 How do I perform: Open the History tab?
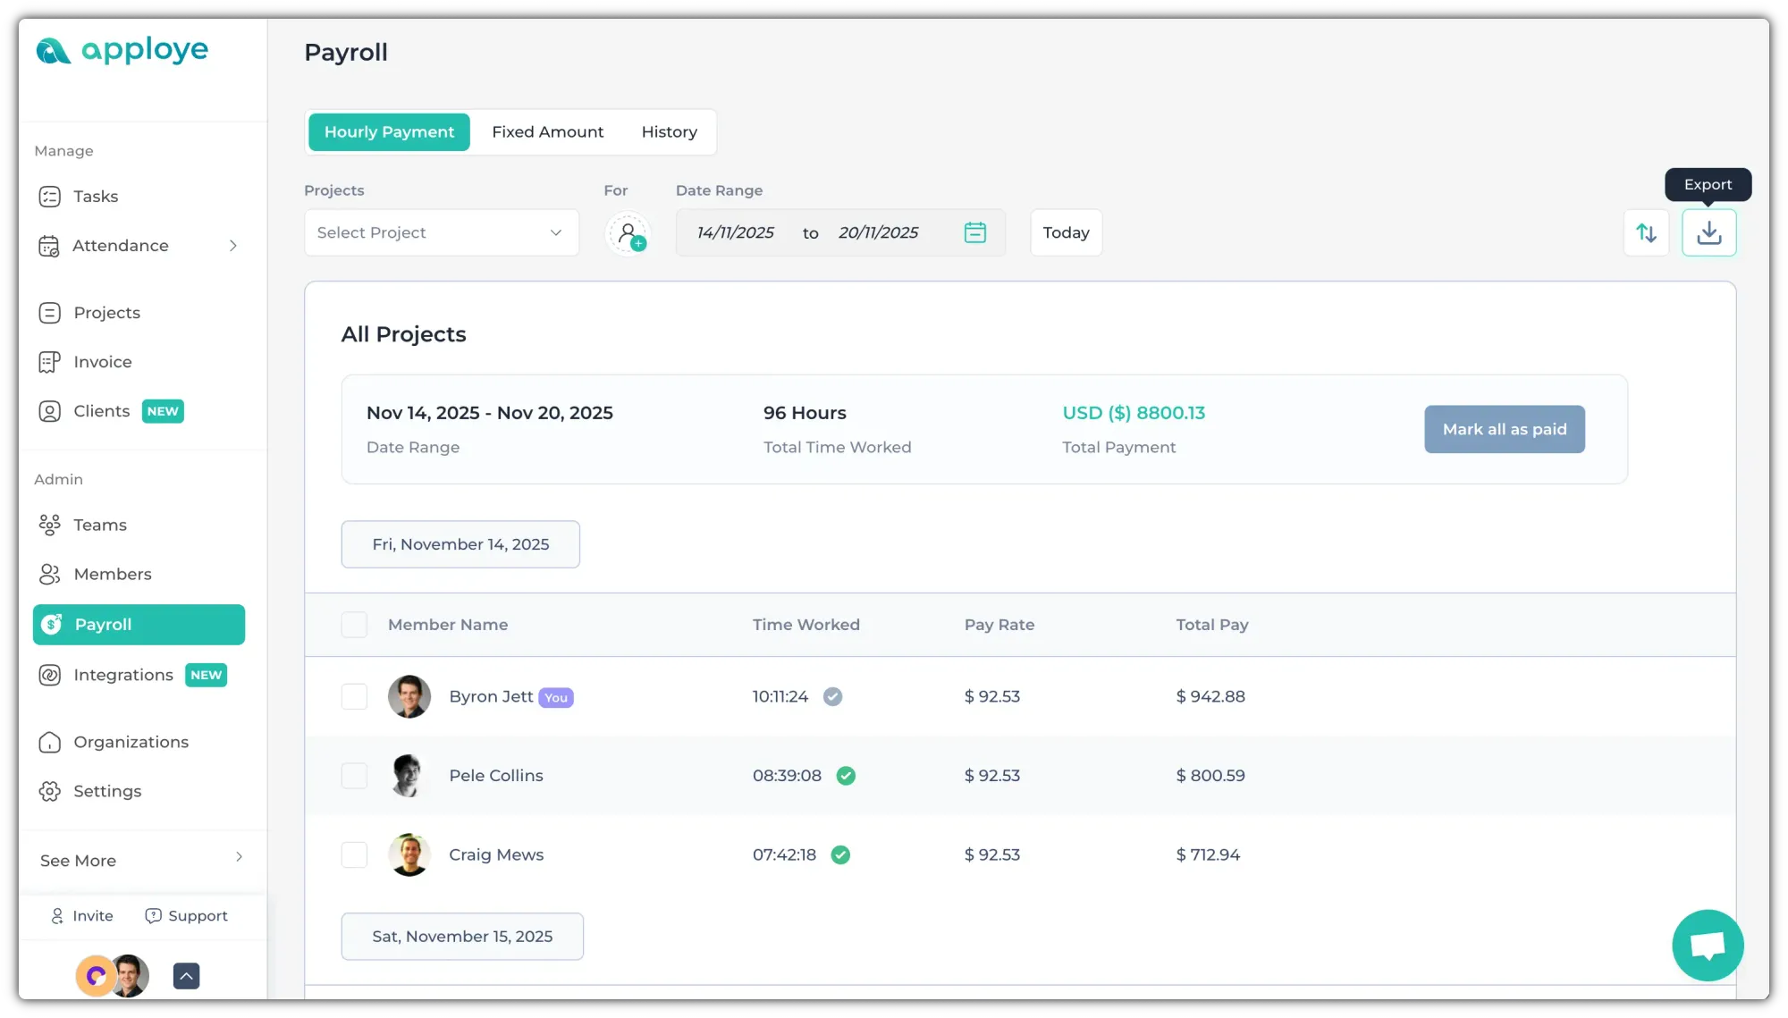point(669,132)
